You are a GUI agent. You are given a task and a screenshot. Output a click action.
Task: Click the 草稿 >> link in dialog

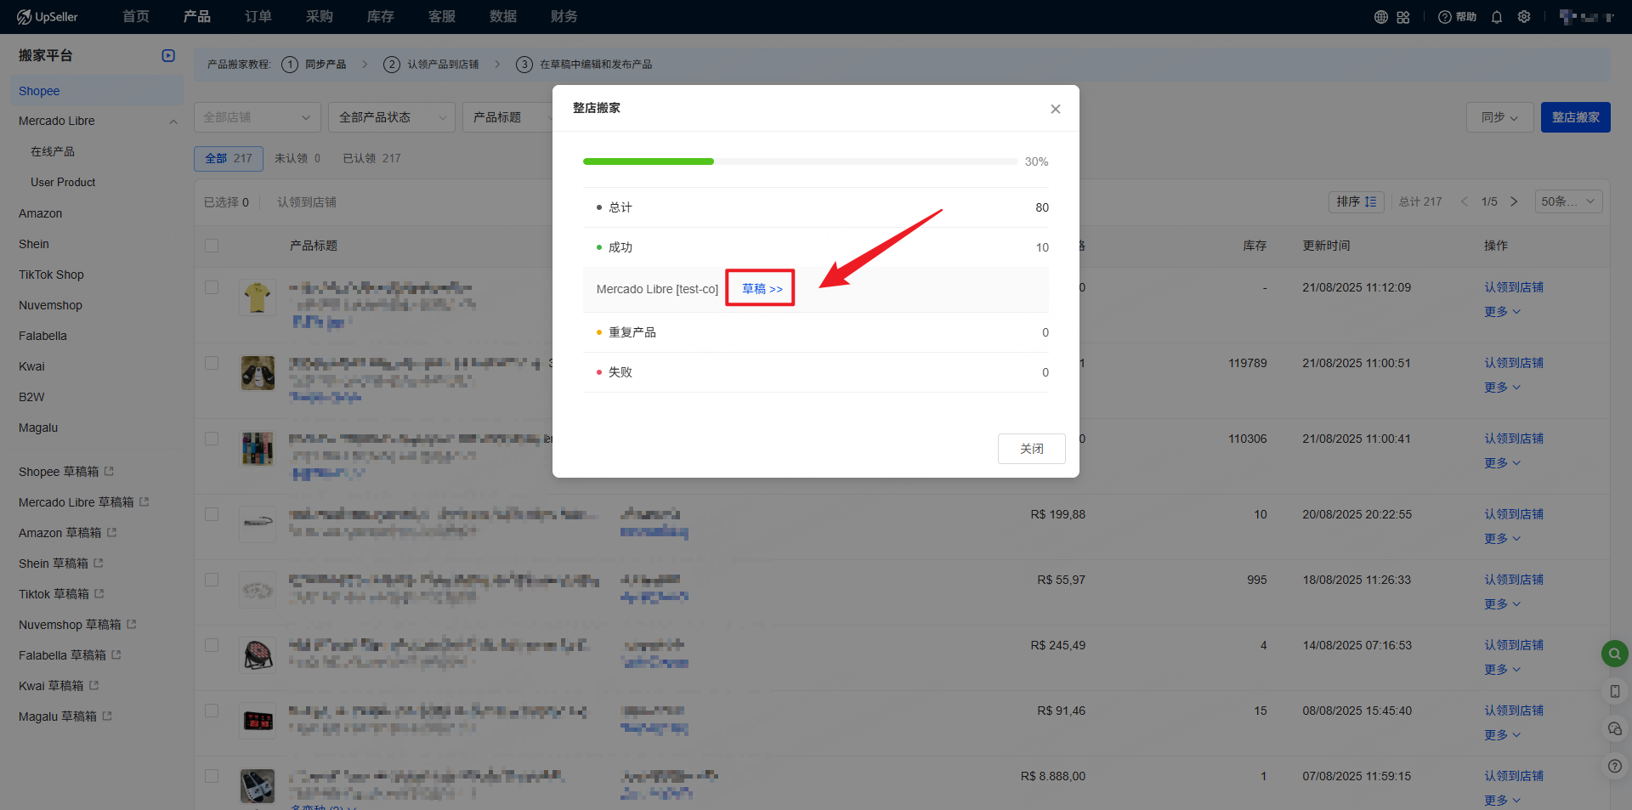point(762,289)
